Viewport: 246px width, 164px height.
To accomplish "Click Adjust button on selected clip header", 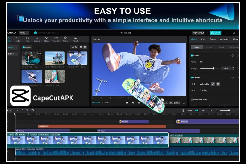I will (32, 135).
